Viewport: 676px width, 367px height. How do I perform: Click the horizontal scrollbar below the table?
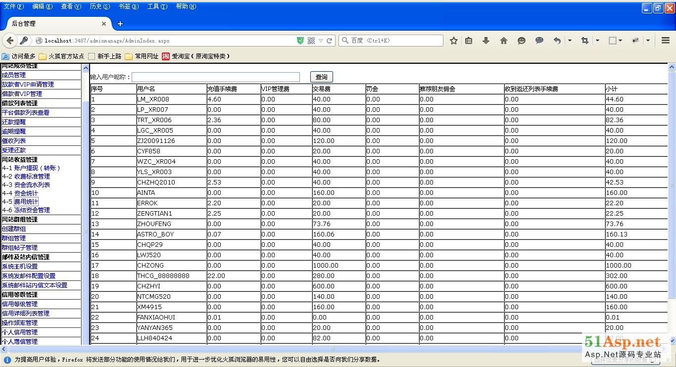(x=333, y=349)
